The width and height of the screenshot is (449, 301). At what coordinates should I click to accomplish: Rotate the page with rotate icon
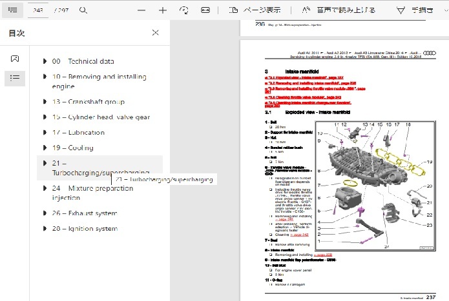click(x=184, y=10)
